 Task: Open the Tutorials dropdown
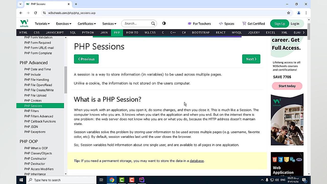[x=42, y=24]
